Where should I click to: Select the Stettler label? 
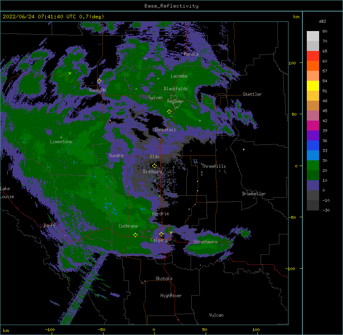[252, 94]
